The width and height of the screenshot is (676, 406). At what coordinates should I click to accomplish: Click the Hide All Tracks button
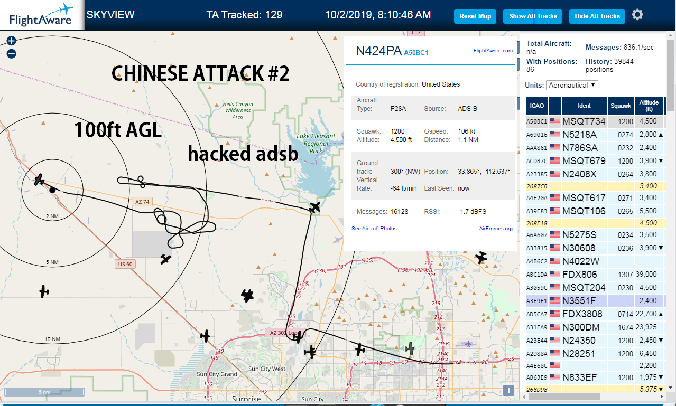pos(597,16)
